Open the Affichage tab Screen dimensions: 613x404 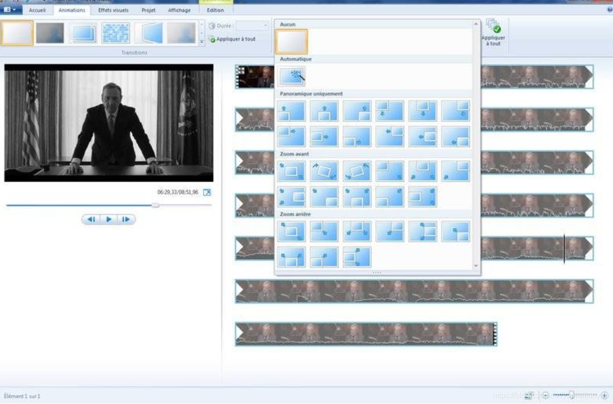179,10
